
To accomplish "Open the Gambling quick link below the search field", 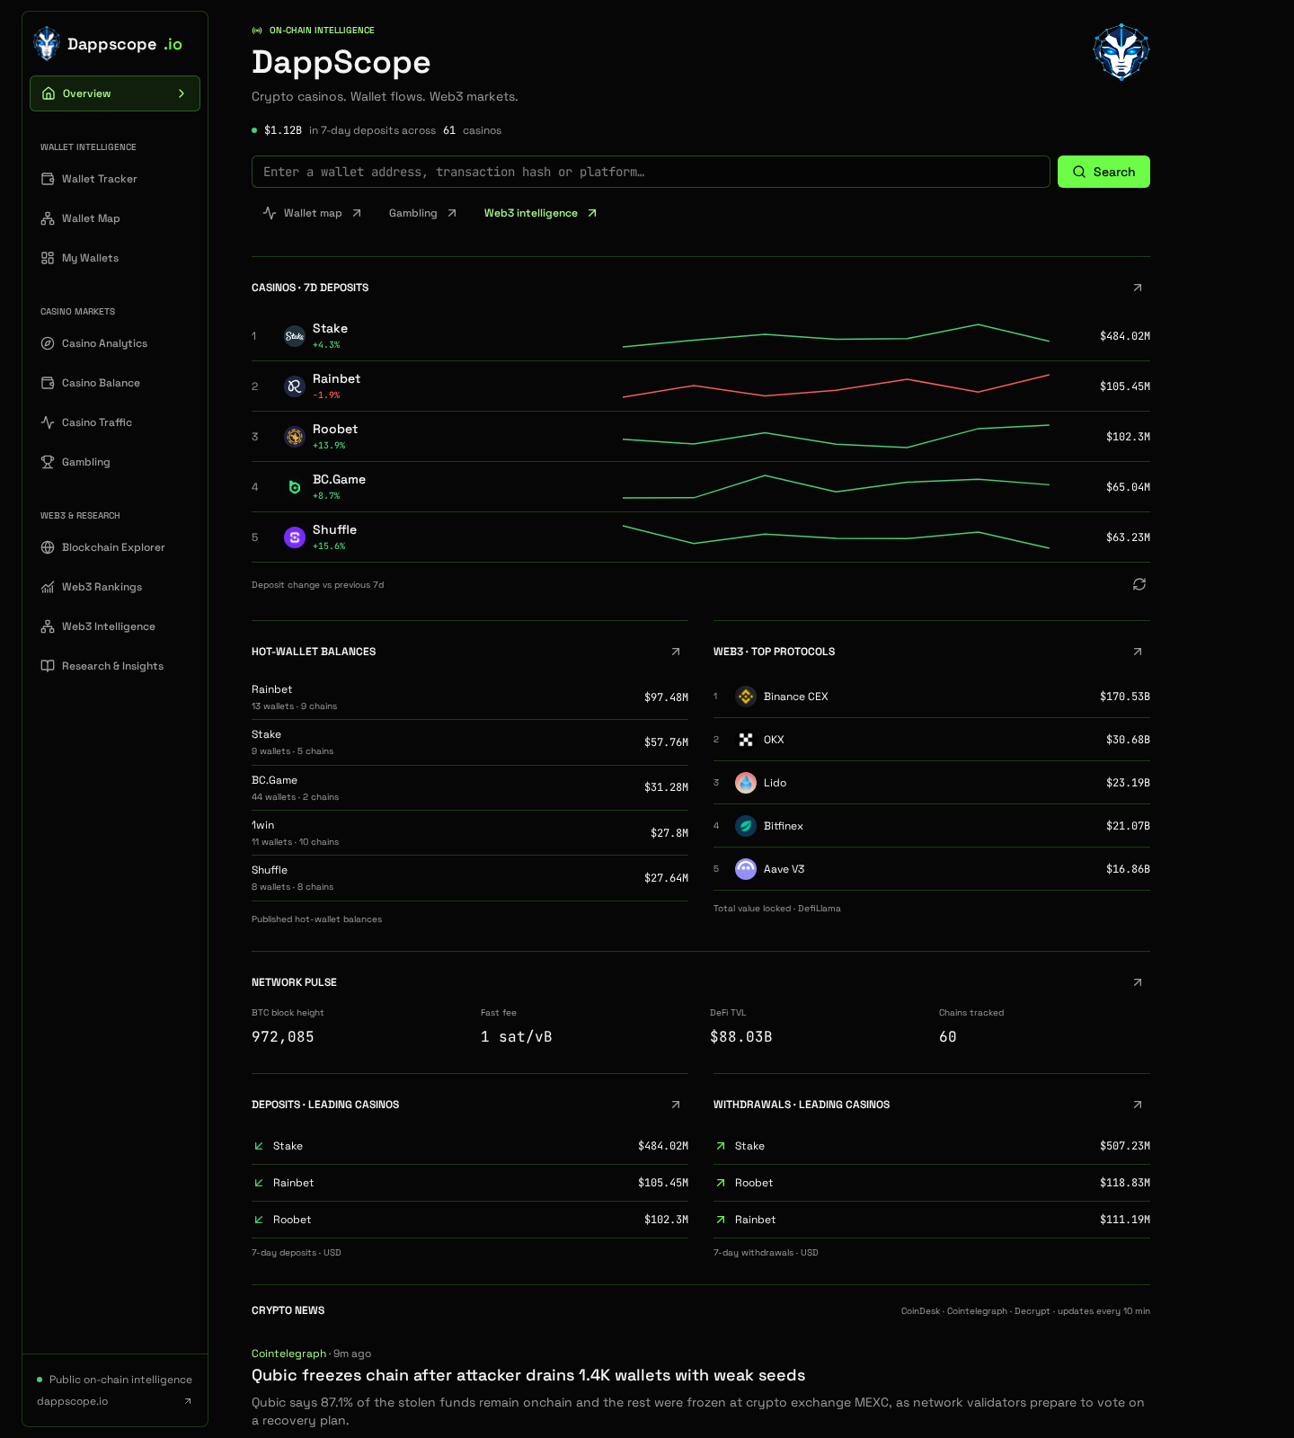I will [x=423, y=213].
